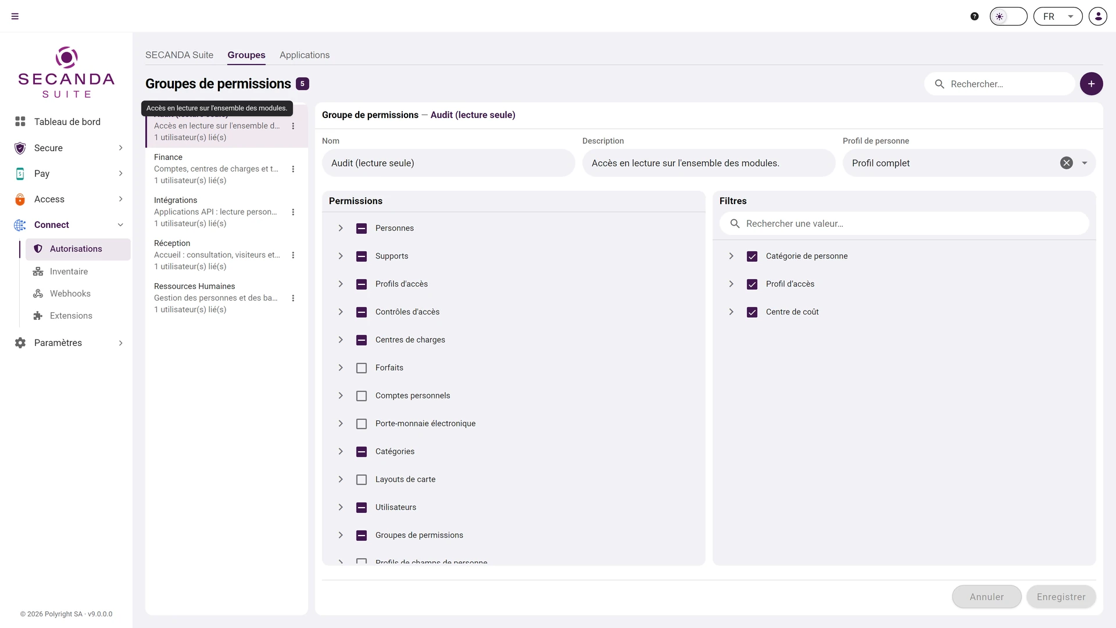
Task: Click the Access lock icon
Action: (20, 199)
